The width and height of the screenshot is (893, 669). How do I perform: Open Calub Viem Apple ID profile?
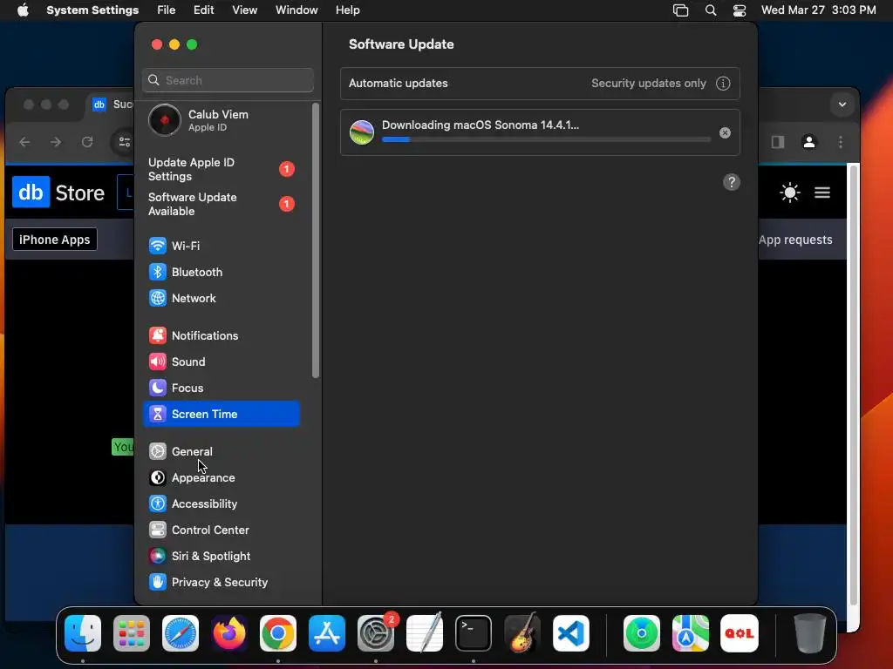[x=221, y=120]
